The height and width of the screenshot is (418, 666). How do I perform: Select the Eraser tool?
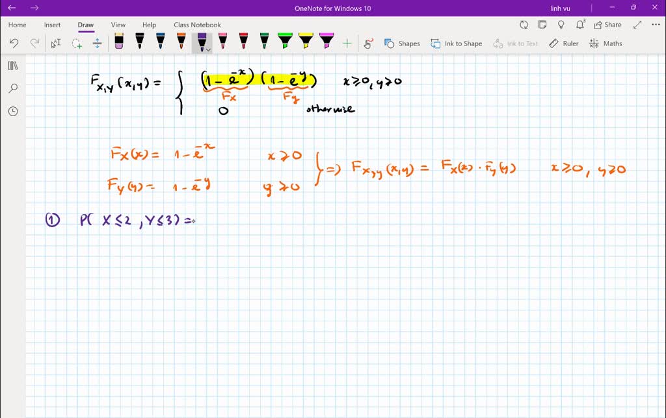coord(119,43)
